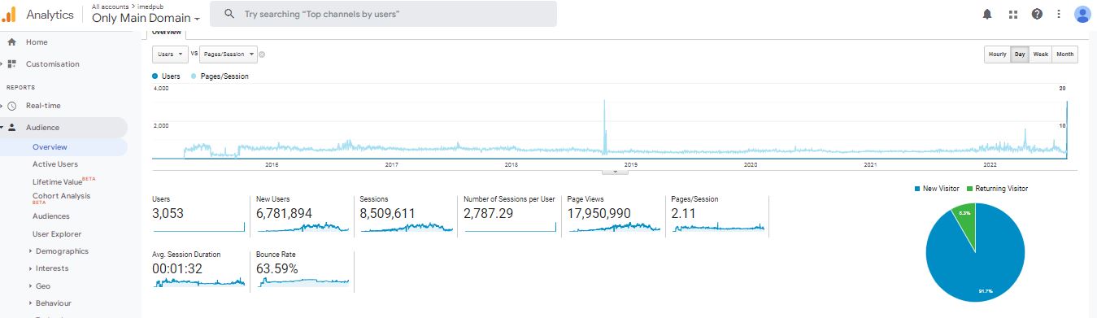
Task: Click the Google Analytics logo icon
Action: (x=9, y=14)
